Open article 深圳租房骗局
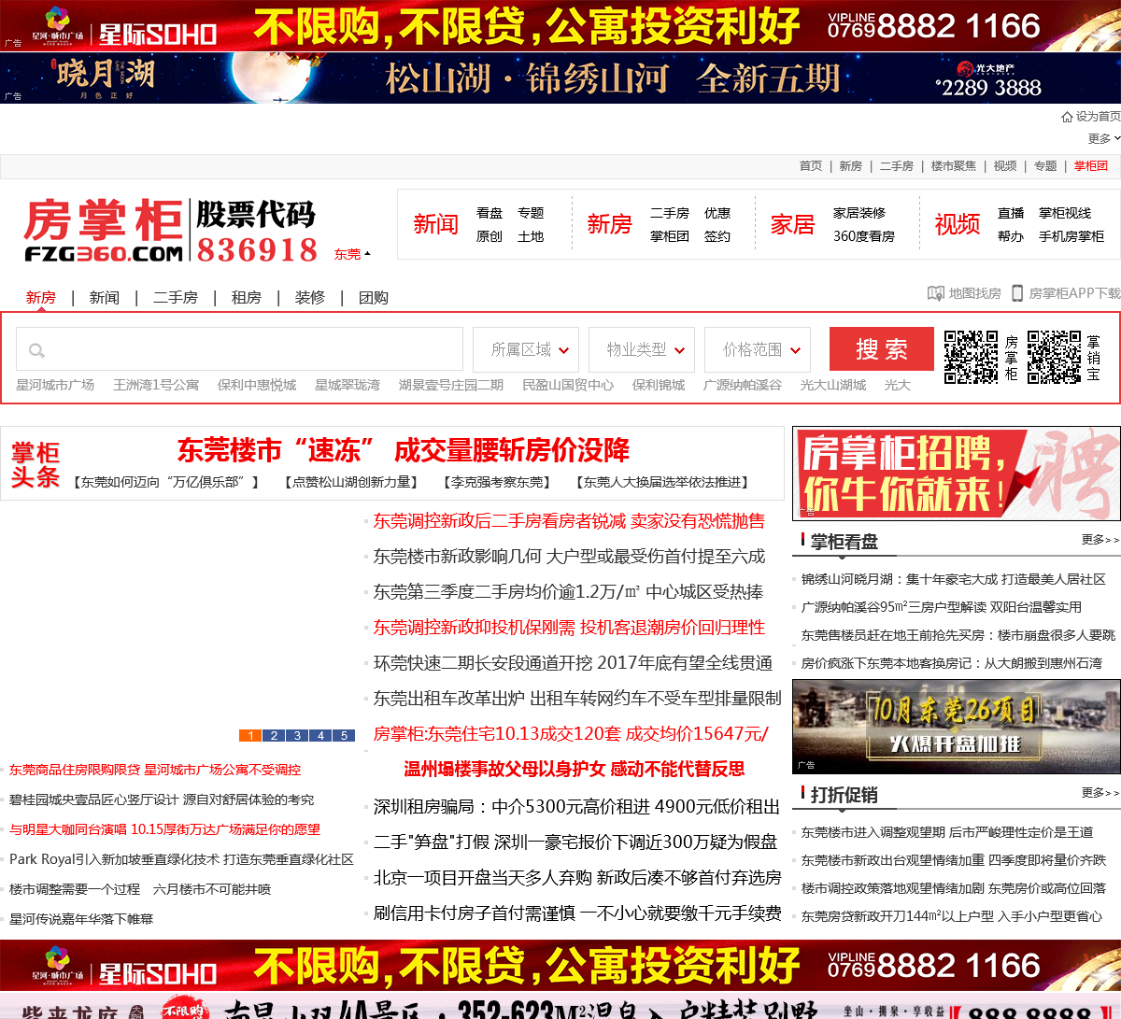Viewport: 1121px width, 1019px height. point(576,807)
